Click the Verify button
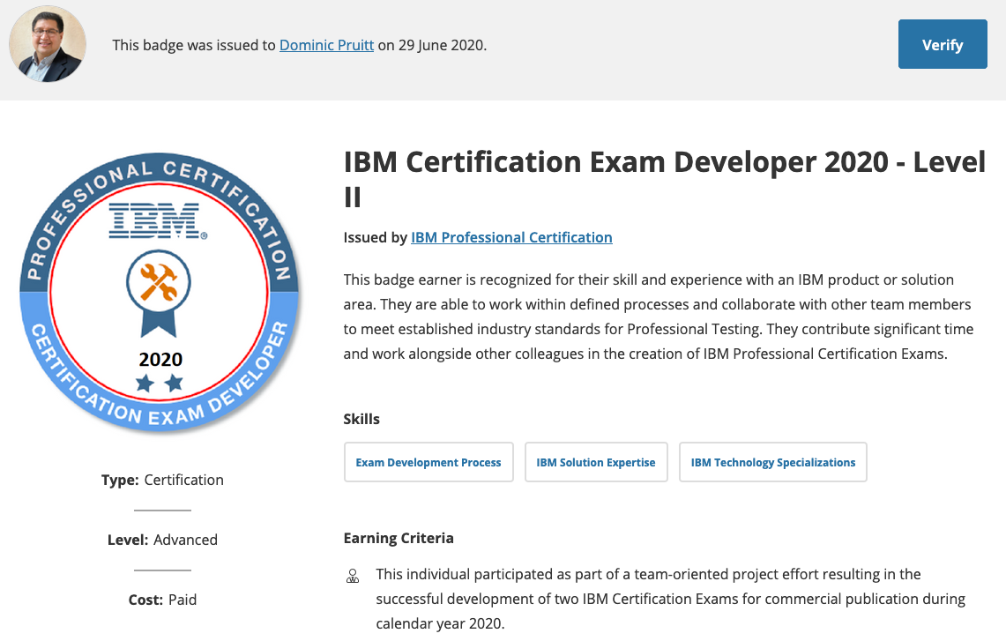The width and height of the screenshot is (1006, 641). click(942, 44)
